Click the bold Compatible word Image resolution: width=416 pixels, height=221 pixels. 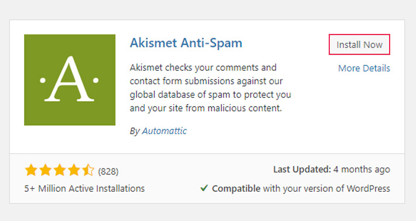tap(236, 189)
